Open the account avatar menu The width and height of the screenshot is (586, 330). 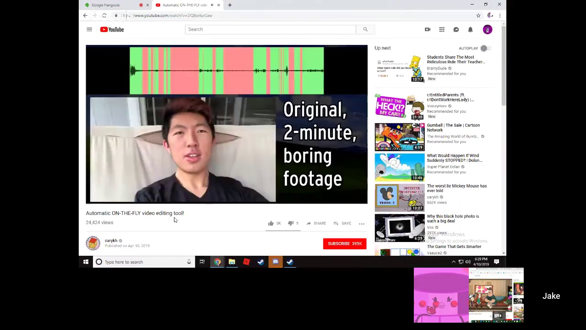coord(488,29)
